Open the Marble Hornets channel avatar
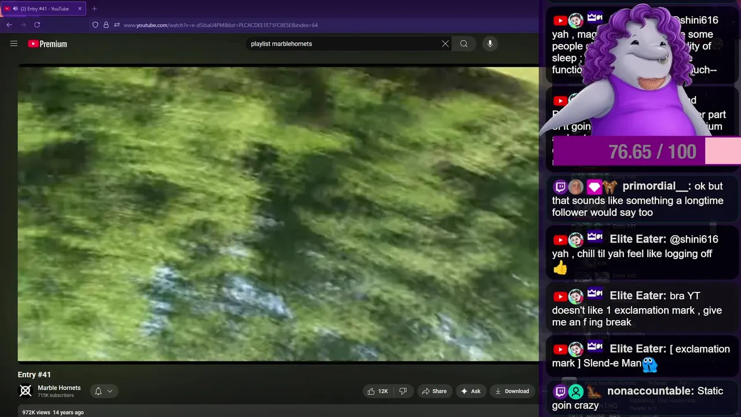This screenshot has height=417, width=741. [25, 391]
